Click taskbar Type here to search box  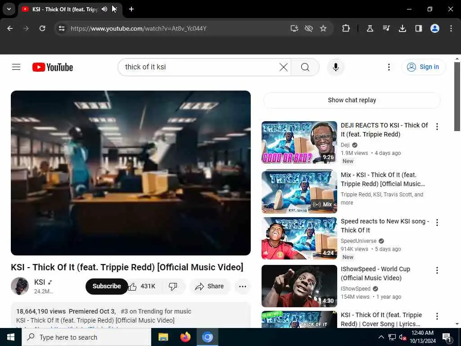[86, 337]
